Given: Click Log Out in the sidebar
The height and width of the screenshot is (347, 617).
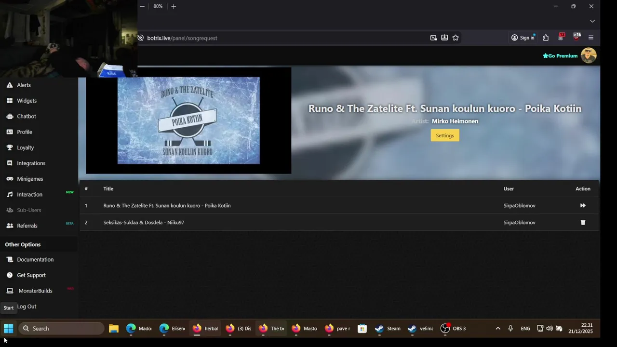Looking at the screenshot, I should [x=27, y=307].
